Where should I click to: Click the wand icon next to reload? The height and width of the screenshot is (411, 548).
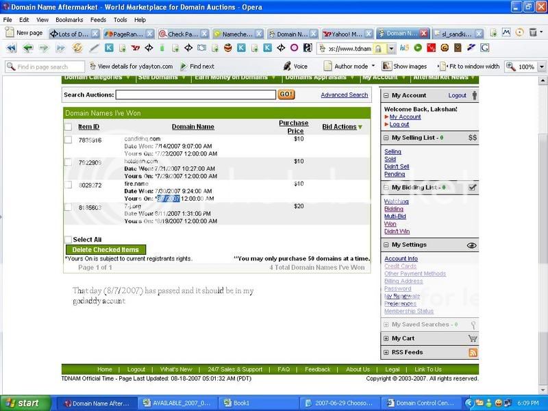tap(94, 48)
